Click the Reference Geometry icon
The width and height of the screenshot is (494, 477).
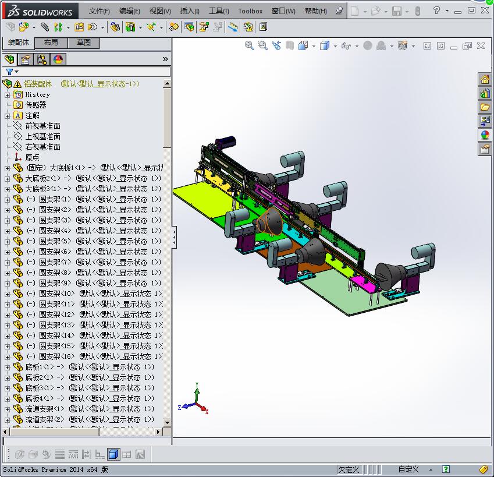(x=151, y=27)
